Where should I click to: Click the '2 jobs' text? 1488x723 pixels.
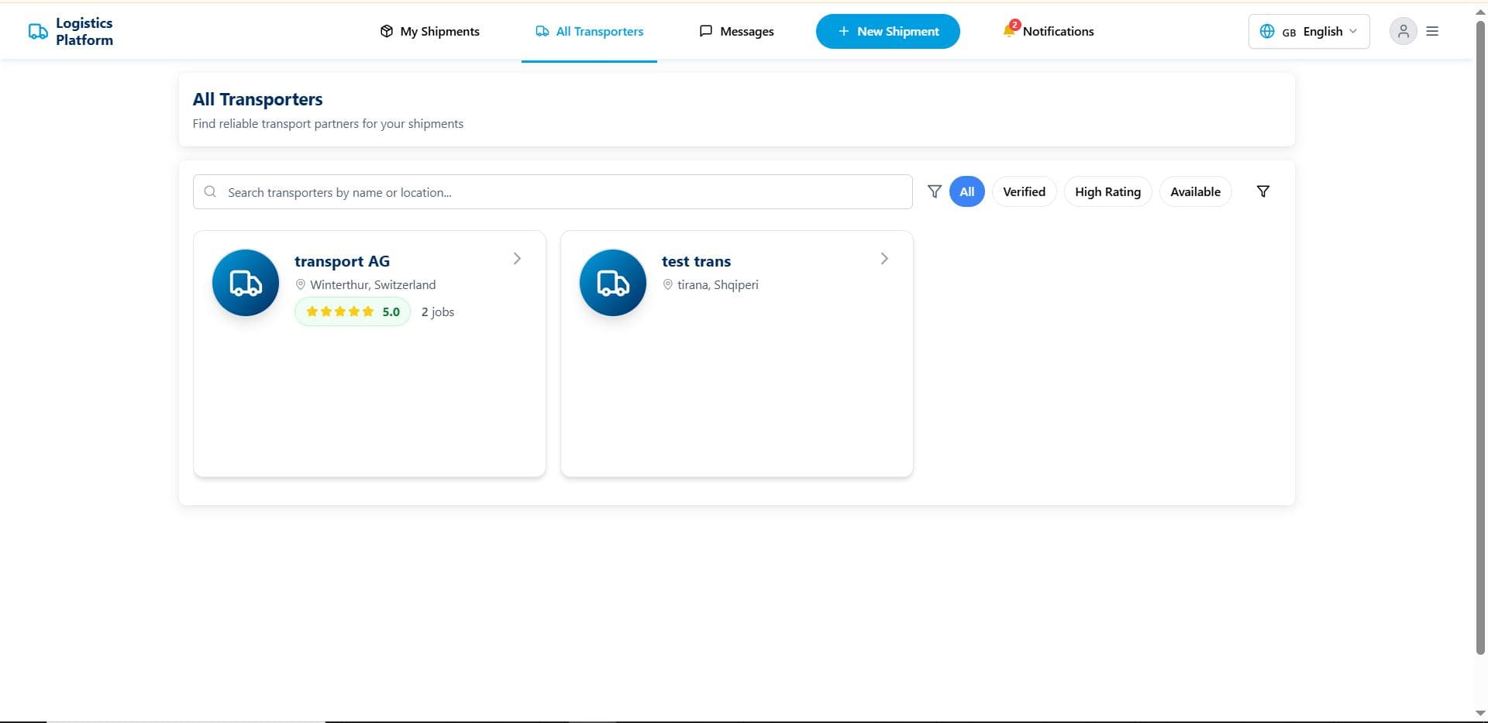[438, 312]
